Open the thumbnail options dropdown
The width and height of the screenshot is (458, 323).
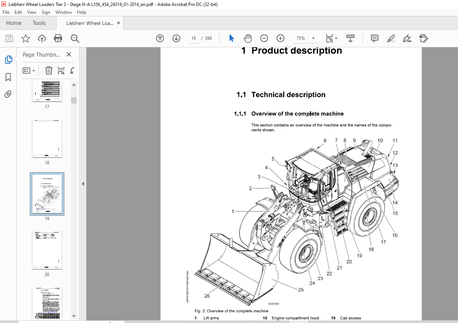(x=29, y=70)
